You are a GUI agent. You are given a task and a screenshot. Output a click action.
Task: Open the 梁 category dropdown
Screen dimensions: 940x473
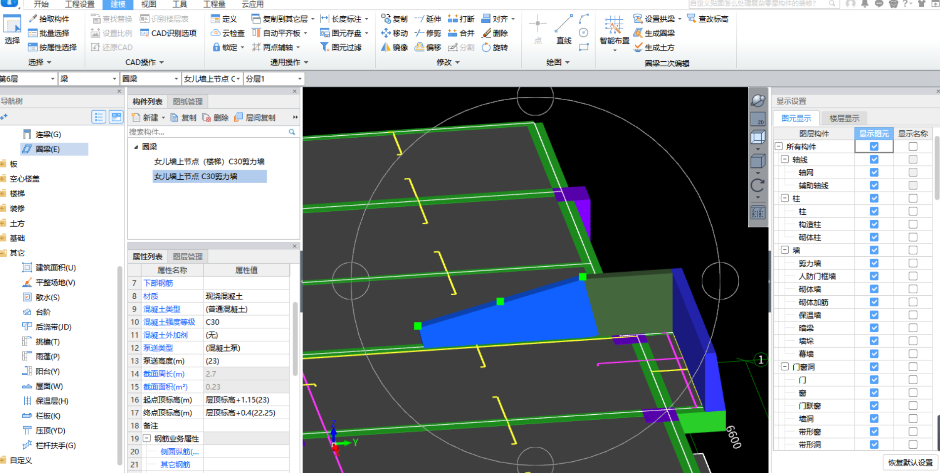pos(88,79)
